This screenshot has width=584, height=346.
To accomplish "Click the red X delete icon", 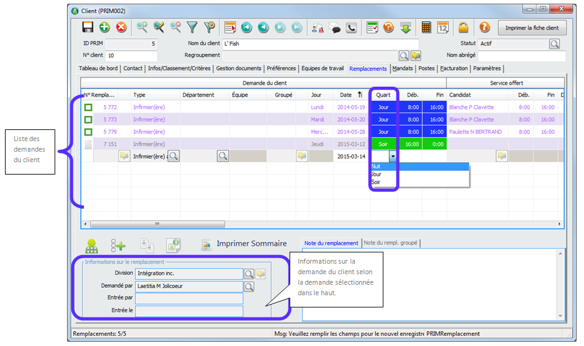I will [121, 27].
